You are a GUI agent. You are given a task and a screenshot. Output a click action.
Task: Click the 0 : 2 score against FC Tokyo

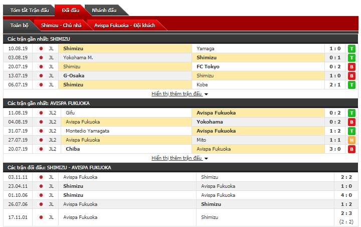tap(335, 67)
